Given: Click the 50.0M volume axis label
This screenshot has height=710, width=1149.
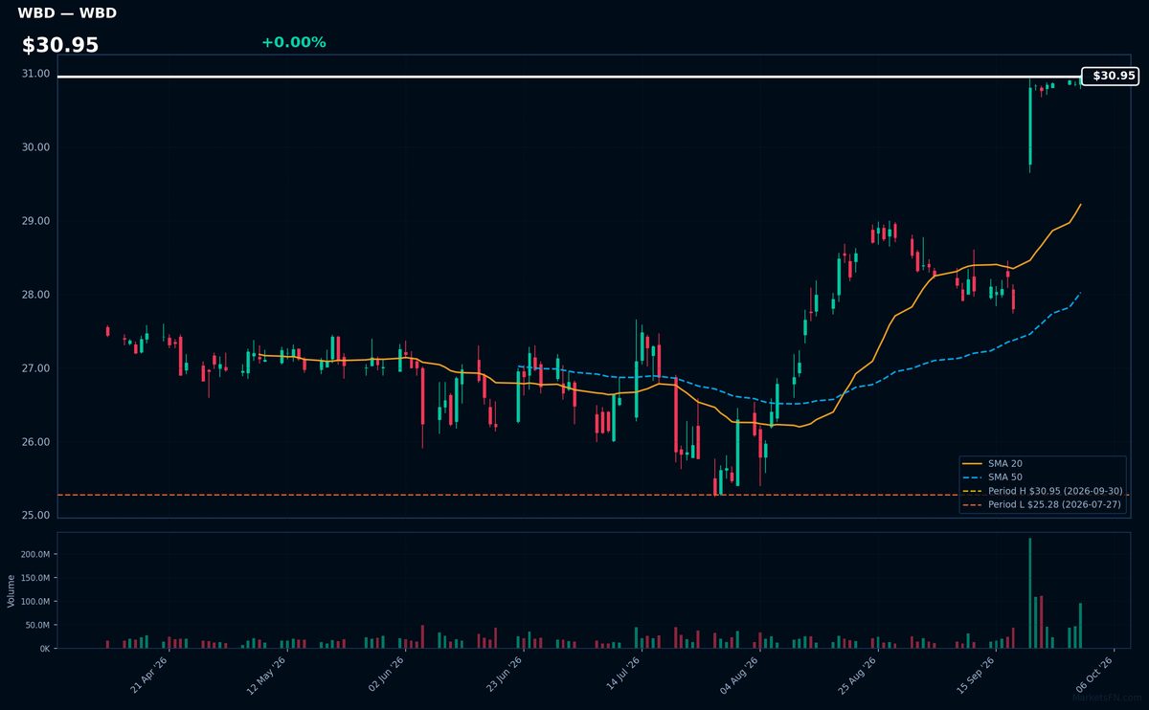Looking at the screenshot, I should [x=36, y=625].
